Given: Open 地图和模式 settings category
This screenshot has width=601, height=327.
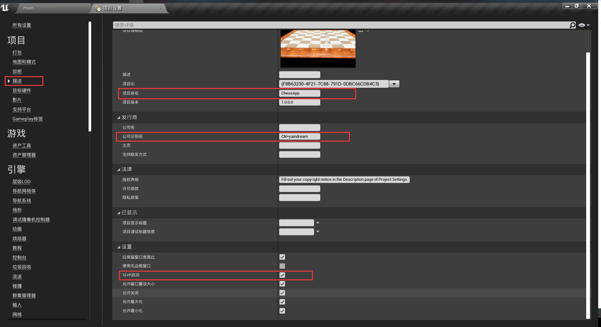Looking at the screenshot, I should (24, 62).
